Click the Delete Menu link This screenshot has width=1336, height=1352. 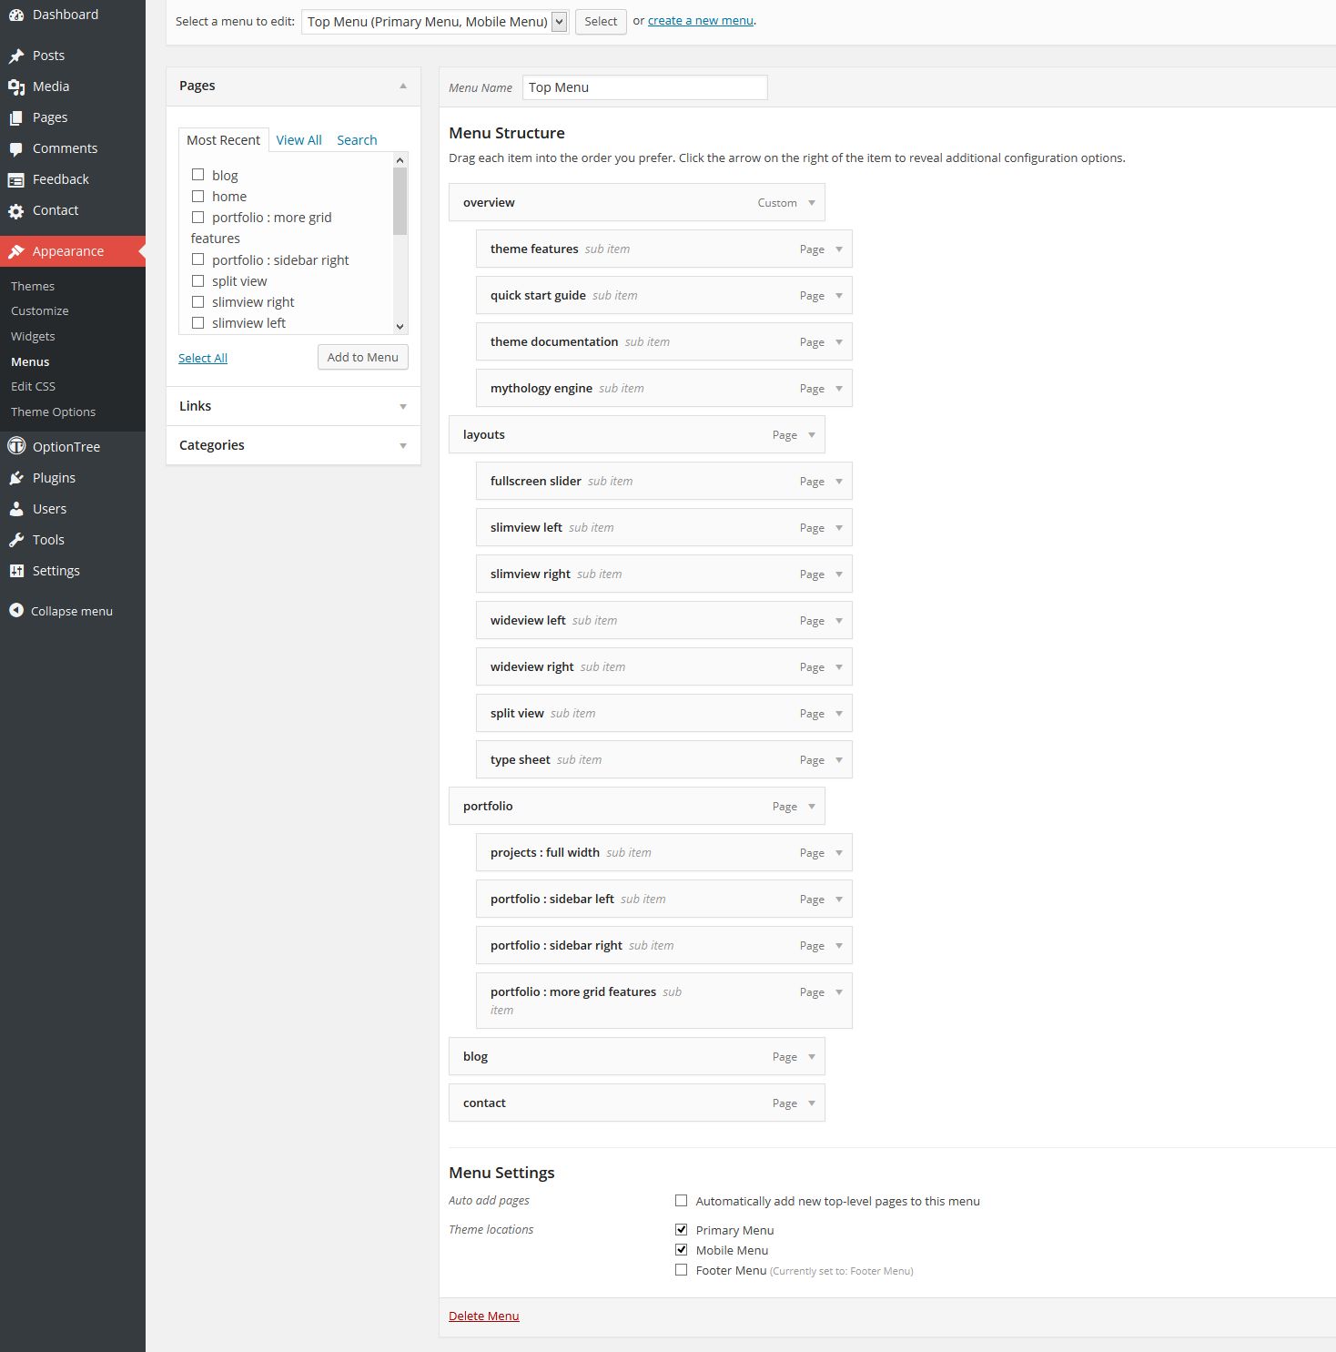[483, 1316]
